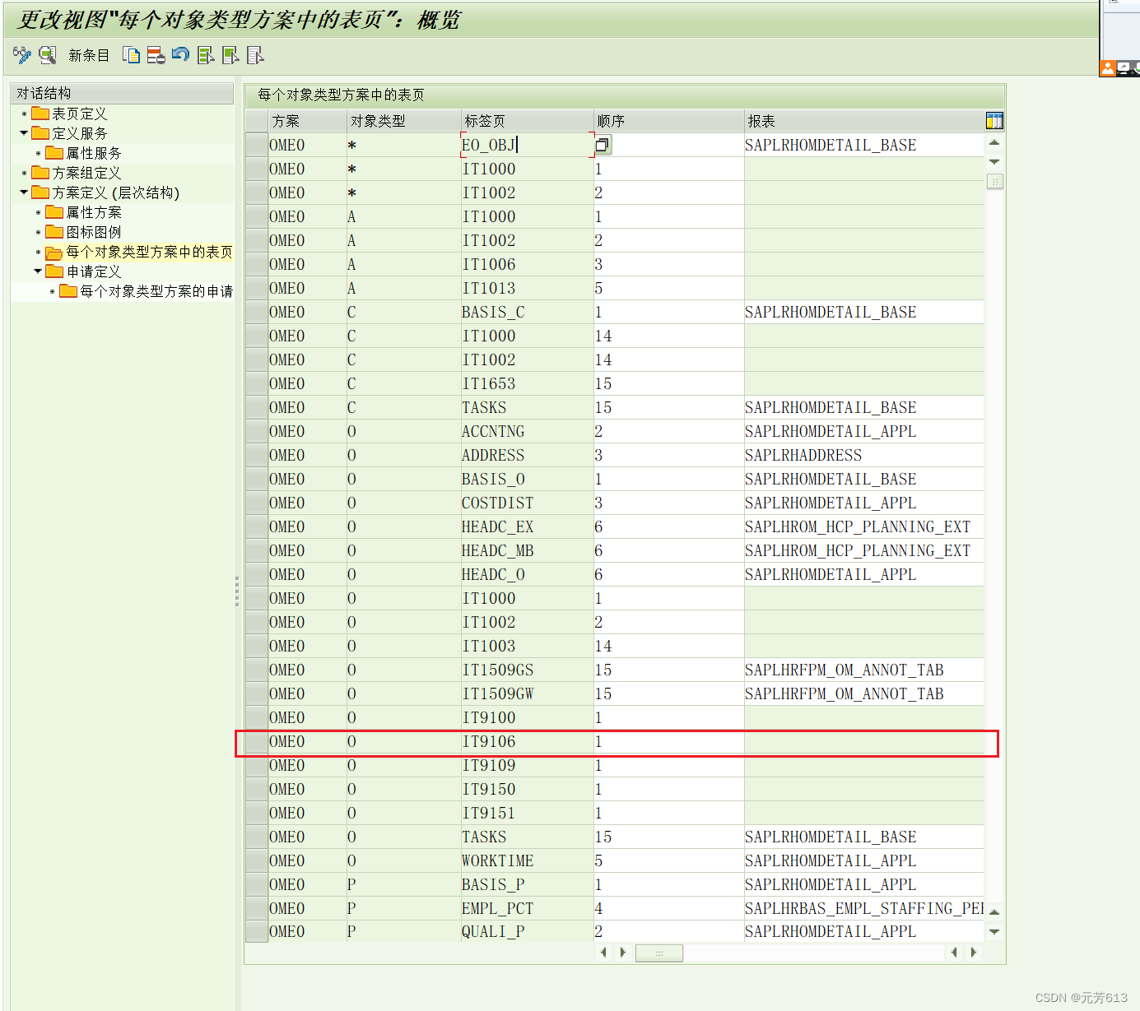Screen dimensions: 1140x1011
Task: Click the 对话结构 panel header
Action: (x=122, y=93)
